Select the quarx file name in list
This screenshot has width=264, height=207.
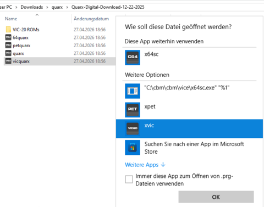coord(18,53)
